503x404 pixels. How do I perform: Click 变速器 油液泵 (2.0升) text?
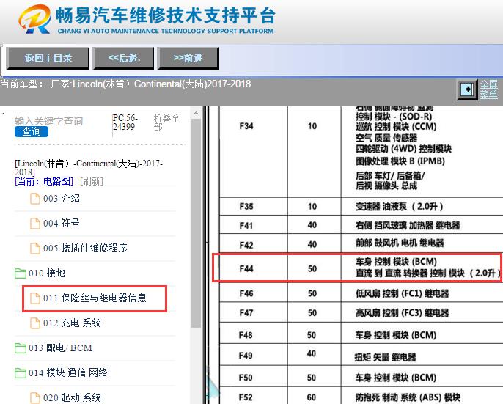tap(400, 206)
